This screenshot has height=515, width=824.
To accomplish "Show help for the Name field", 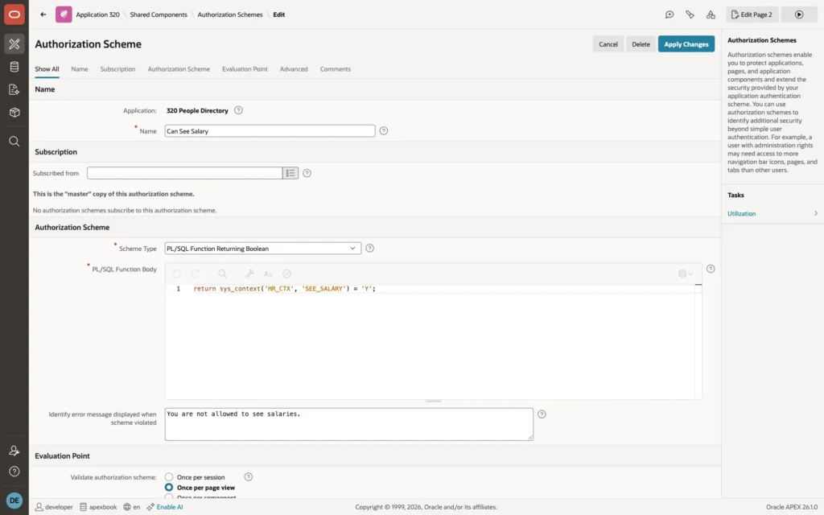I will [x=384, y=131].
